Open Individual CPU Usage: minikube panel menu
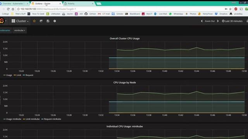 [125, 126]
